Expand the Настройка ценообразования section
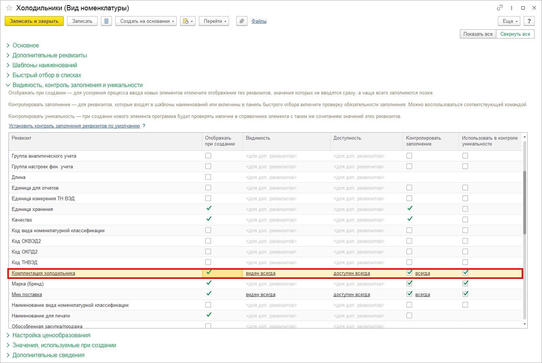This screenshot has height=363, width=542. [51, 335]
